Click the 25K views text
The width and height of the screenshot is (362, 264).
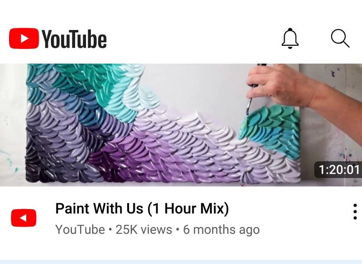144,230
